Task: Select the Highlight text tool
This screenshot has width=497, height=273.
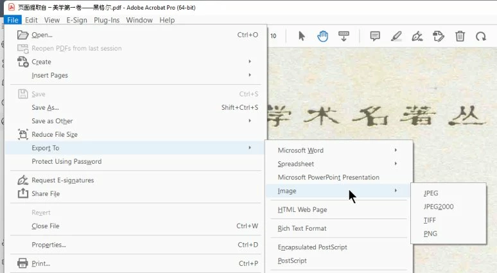Action: pyautogui.click(x=396, y=36)
